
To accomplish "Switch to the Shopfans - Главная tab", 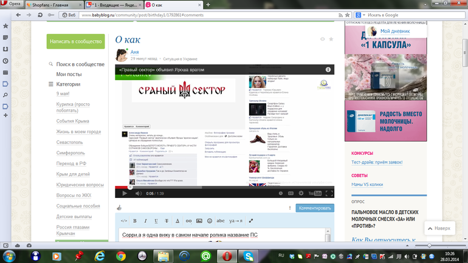I will pos(53,5).
